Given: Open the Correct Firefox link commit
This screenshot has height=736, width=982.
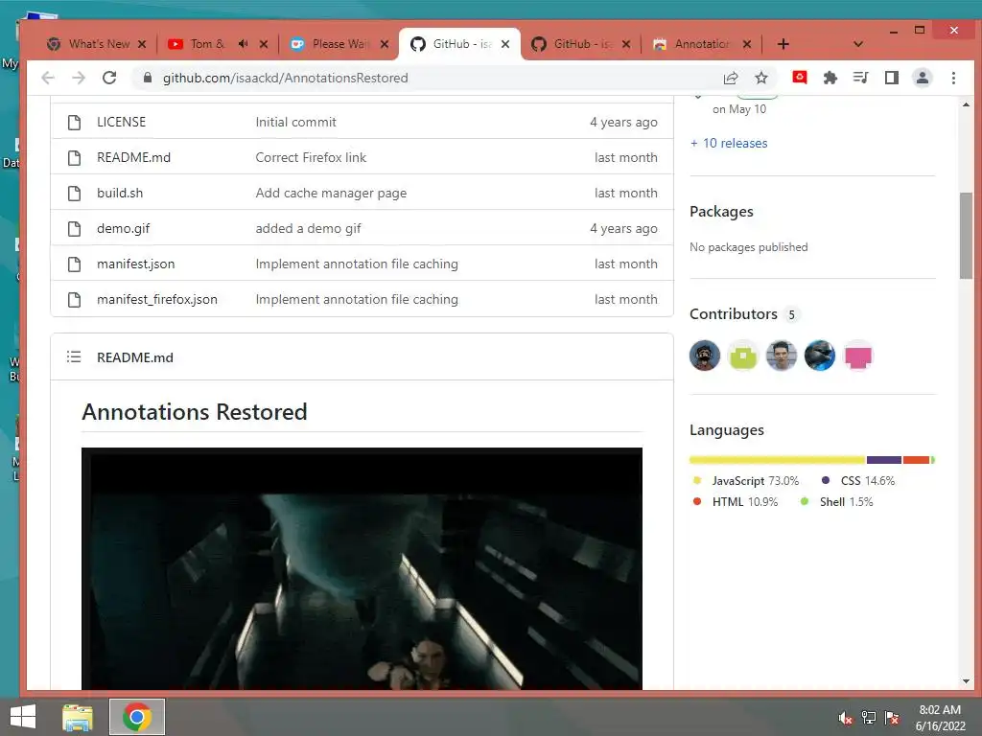Looking at the screenshot, I should point(311,157).
